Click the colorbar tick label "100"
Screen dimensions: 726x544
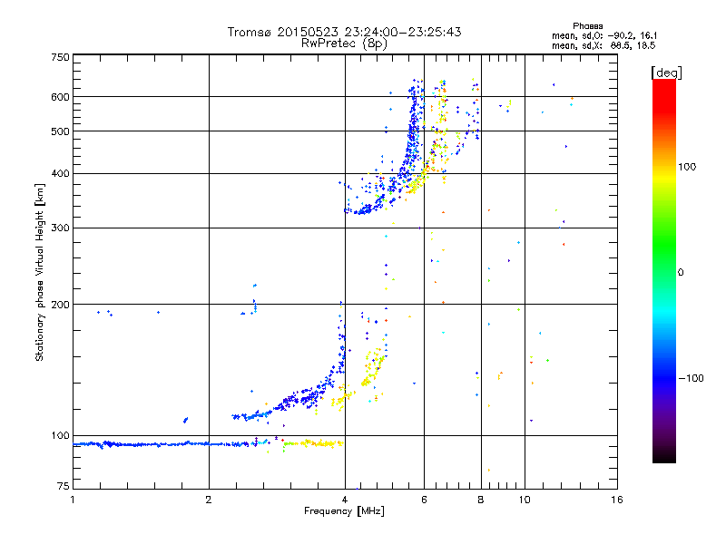coord(687,167)
